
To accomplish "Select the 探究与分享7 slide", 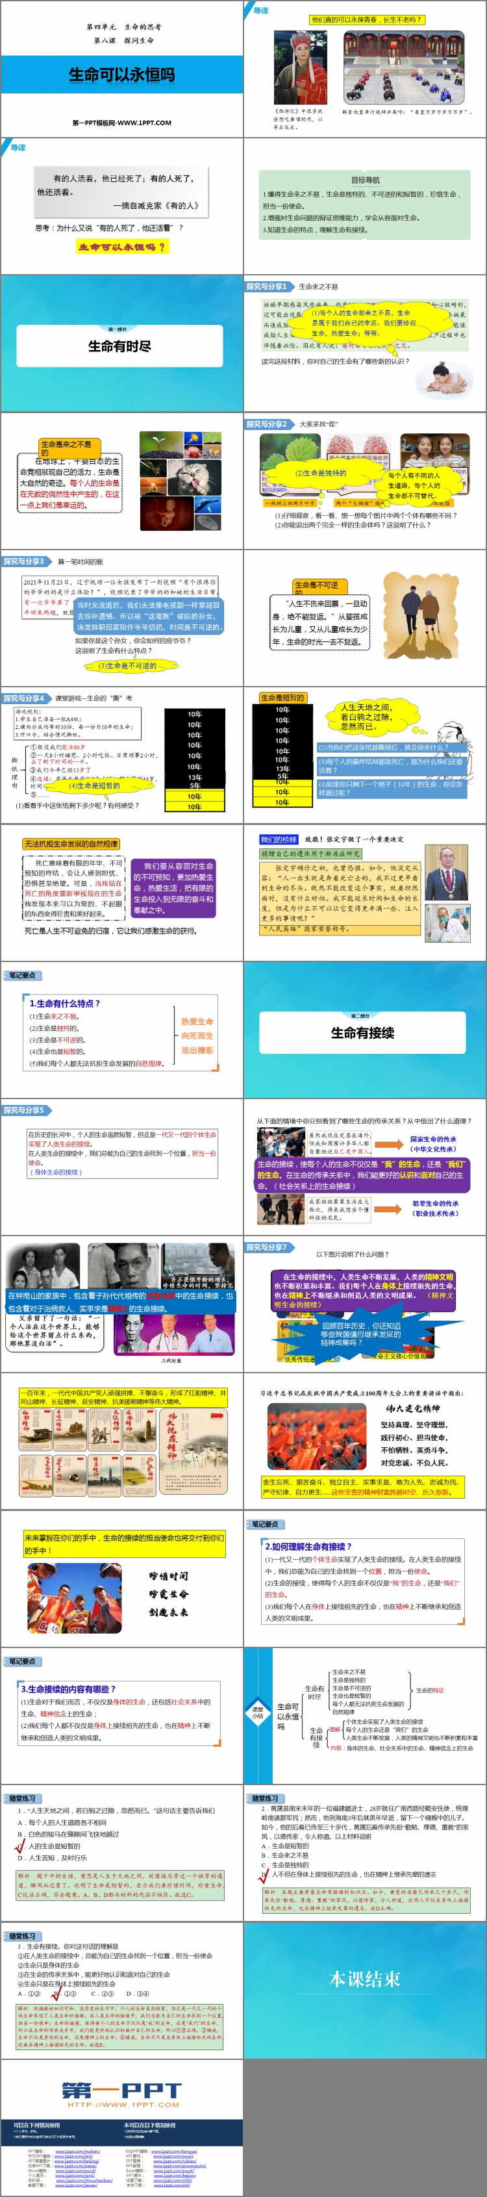I will click(365, 1305).
